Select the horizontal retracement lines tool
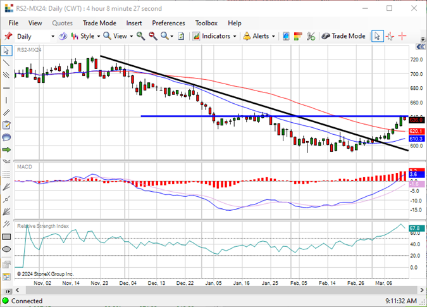The image size is (427, 307). (x=6, y=174)
